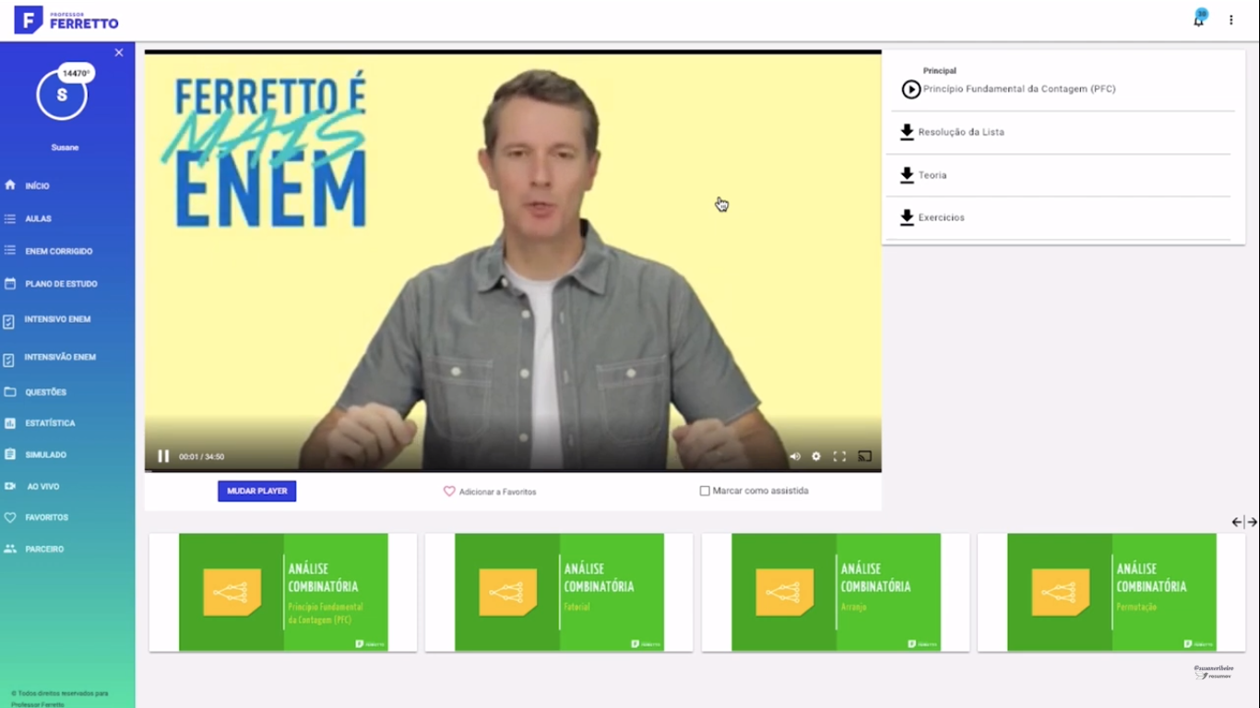Screen dimensions: 1260x708
Task: Click the MUDAR PLAYER button
Action: click(256, 491)
